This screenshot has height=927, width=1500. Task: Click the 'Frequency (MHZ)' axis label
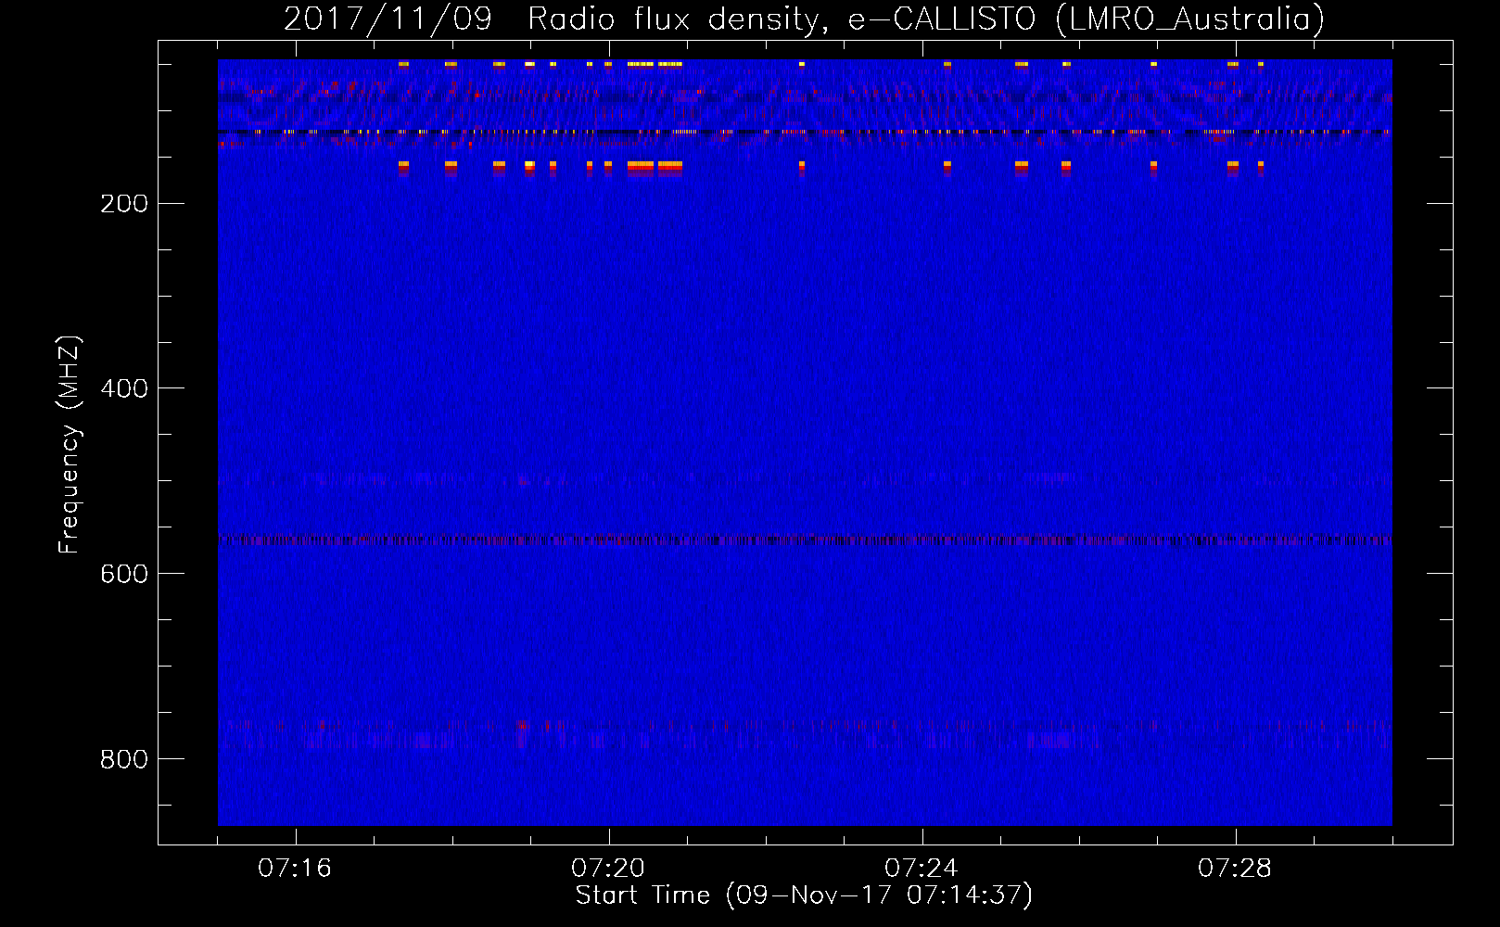[x=70, y=444]
